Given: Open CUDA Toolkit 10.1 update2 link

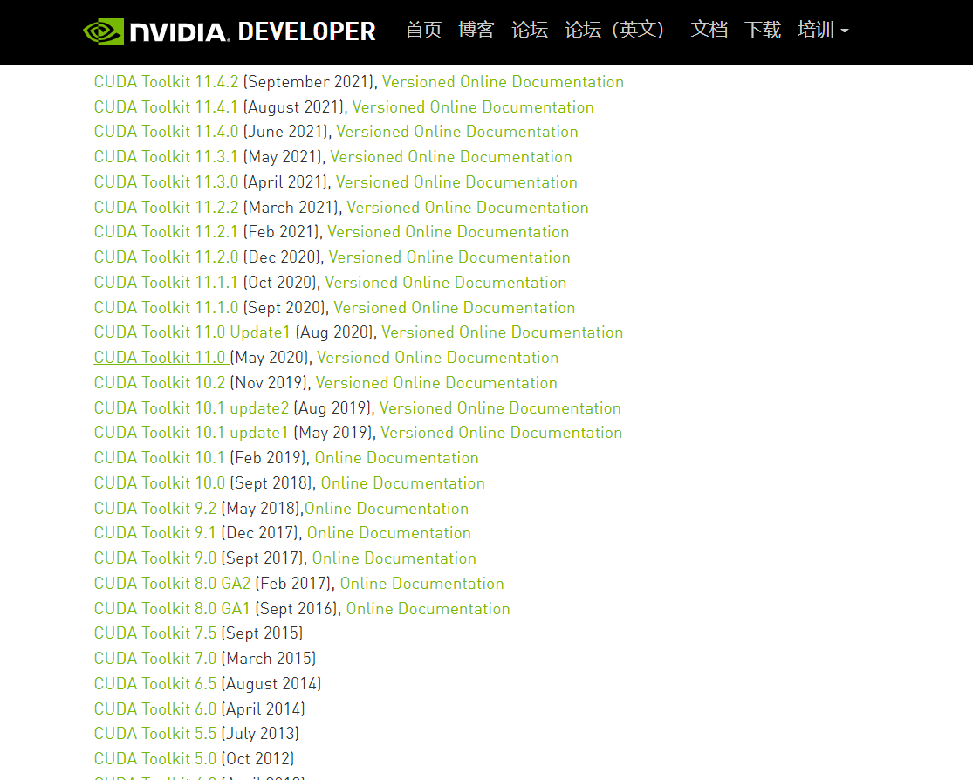Looking at the screenshot, I should 191,408.
